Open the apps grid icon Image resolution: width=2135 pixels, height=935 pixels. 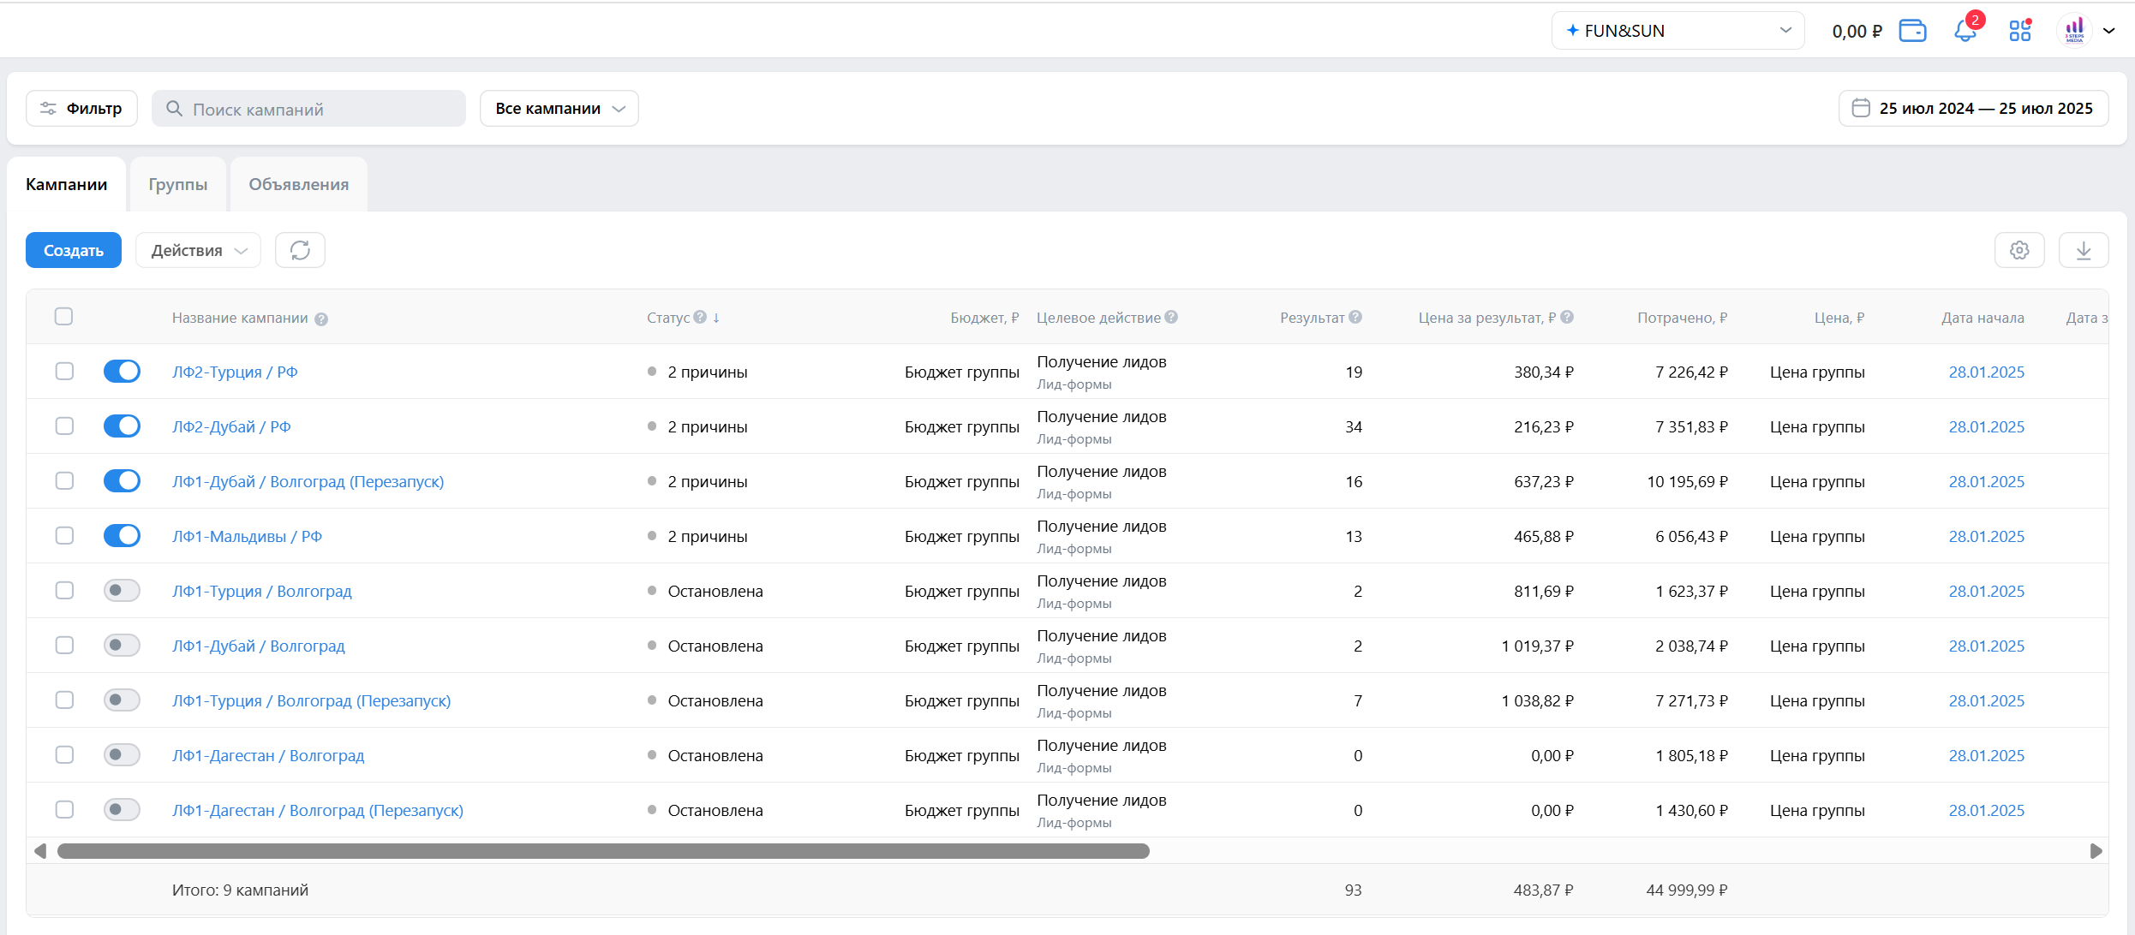click(2019, 31)
